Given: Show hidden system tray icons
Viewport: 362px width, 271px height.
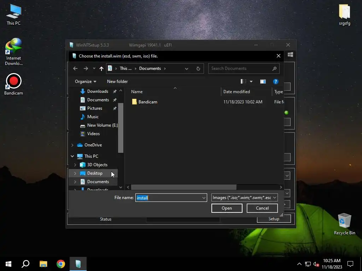Looking at the screenshot, I should click(x=299, y=264).
